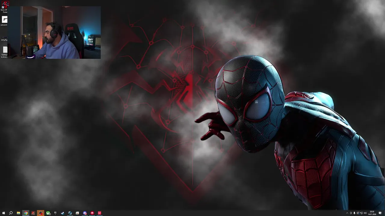Switch to Google Chrome in taskbar
The image size is (385, 216).
[26, 213]
